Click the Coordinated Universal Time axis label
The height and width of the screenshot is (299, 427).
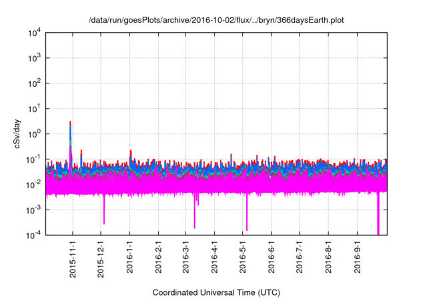pyautogui.click(x=215, y=292)
